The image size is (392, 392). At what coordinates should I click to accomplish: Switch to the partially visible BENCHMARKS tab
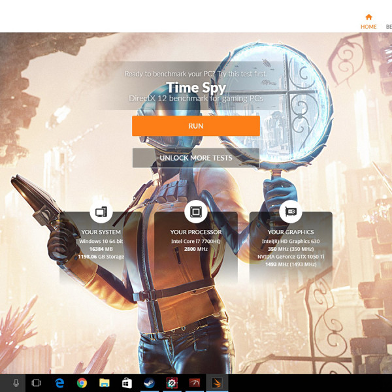tap(388, 27)
